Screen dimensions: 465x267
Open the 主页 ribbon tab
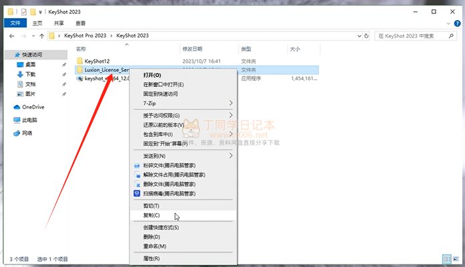37,23
